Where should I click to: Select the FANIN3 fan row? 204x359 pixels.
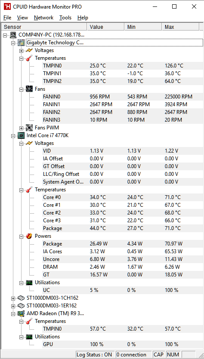[122, 120]
